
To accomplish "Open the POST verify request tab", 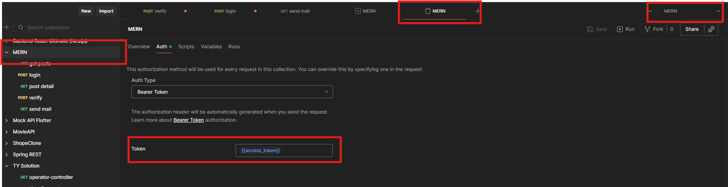I will (x=155, y=11).
